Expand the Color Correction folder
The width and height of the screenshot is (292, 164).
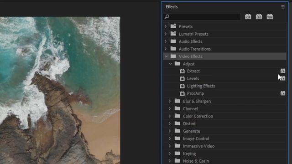pos(170,116)
